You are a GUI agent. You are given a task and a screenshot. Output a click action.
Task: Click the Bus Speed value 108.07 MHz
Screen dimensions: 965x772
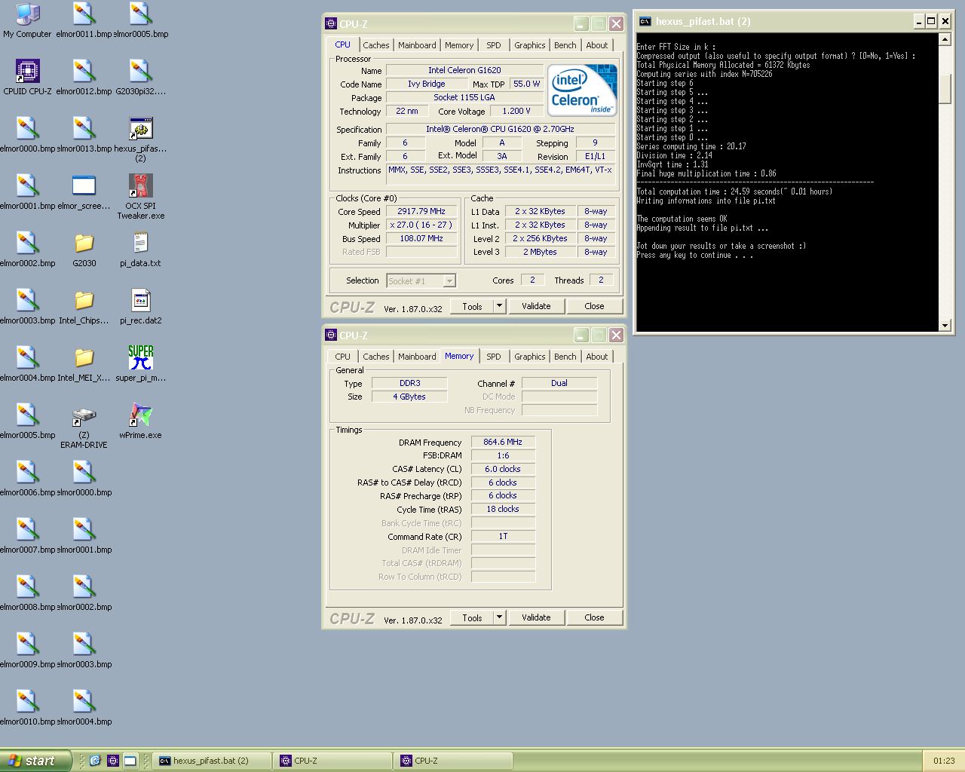[x=421, y=238]
